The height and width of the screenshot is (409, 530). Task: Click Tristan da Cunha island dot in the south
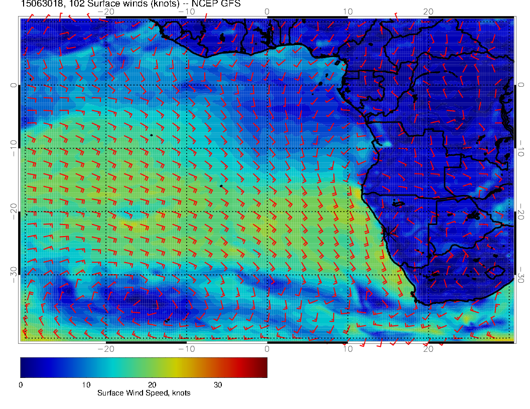point(166,320)
